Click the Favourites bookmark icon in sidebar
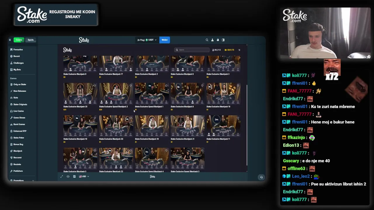The width and height of the screenshot is (374, 210). [x=11, y=50]
